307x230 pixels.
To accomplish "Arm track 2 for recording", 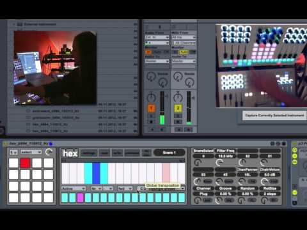I will click(x=178, y=122).
